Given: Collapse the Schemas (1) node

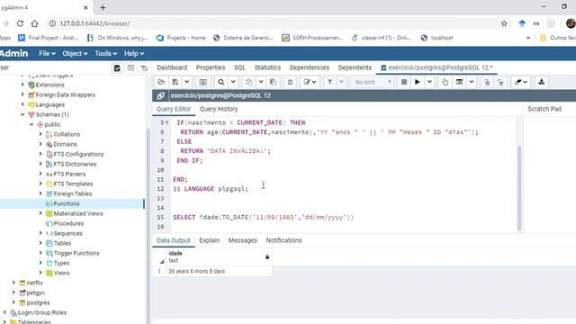Looking at the screenshot, I should point(22,114).
